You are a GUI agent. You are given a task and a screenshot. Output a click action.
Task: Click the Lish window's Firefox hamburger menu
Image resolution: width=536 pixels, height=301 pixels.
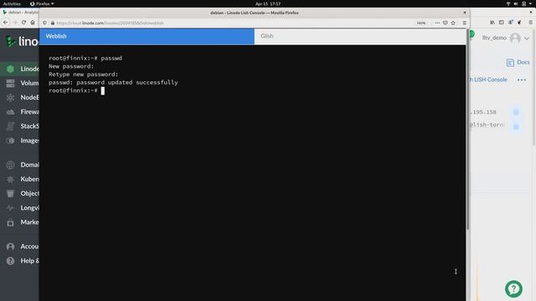pyautogui.click(x=464, y=23)
